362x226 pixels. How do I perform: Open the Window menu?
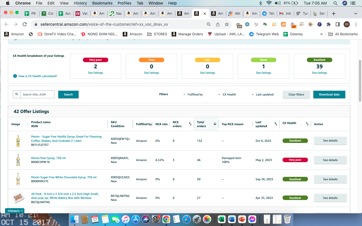(x=156, y=3)
